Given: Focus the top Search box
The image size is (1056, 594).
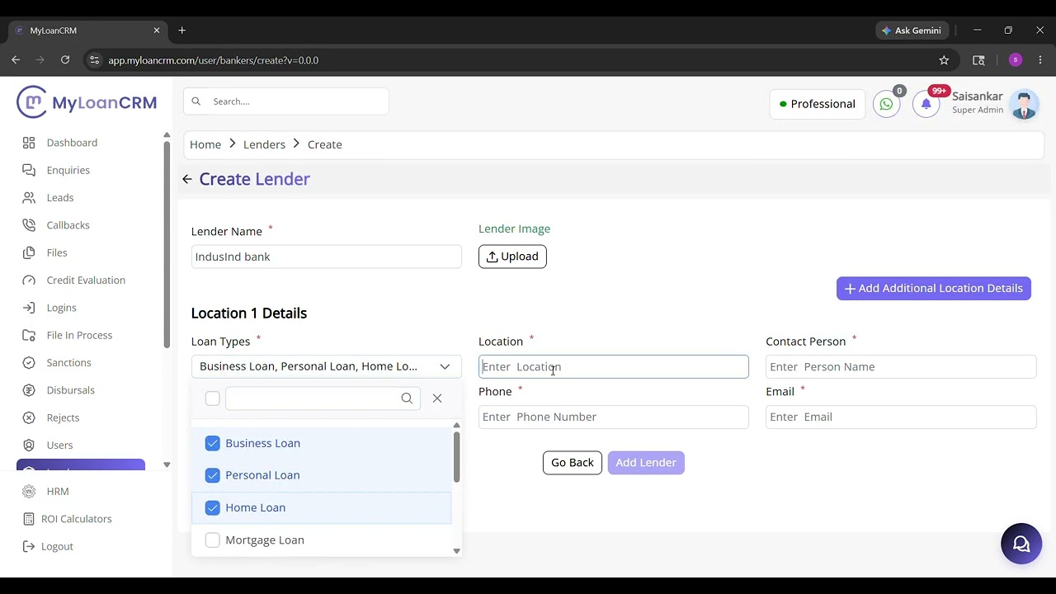Looking at the screenshot, I should click(x=286, y=101).
